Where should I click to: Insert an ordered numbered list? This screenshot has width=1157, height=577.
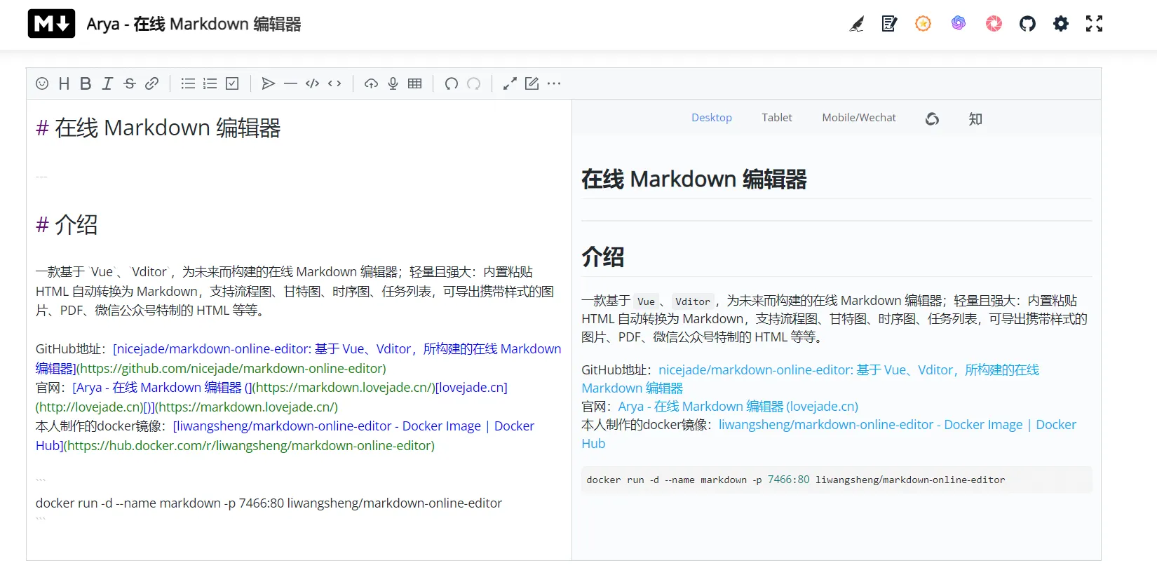click(210, 83)
